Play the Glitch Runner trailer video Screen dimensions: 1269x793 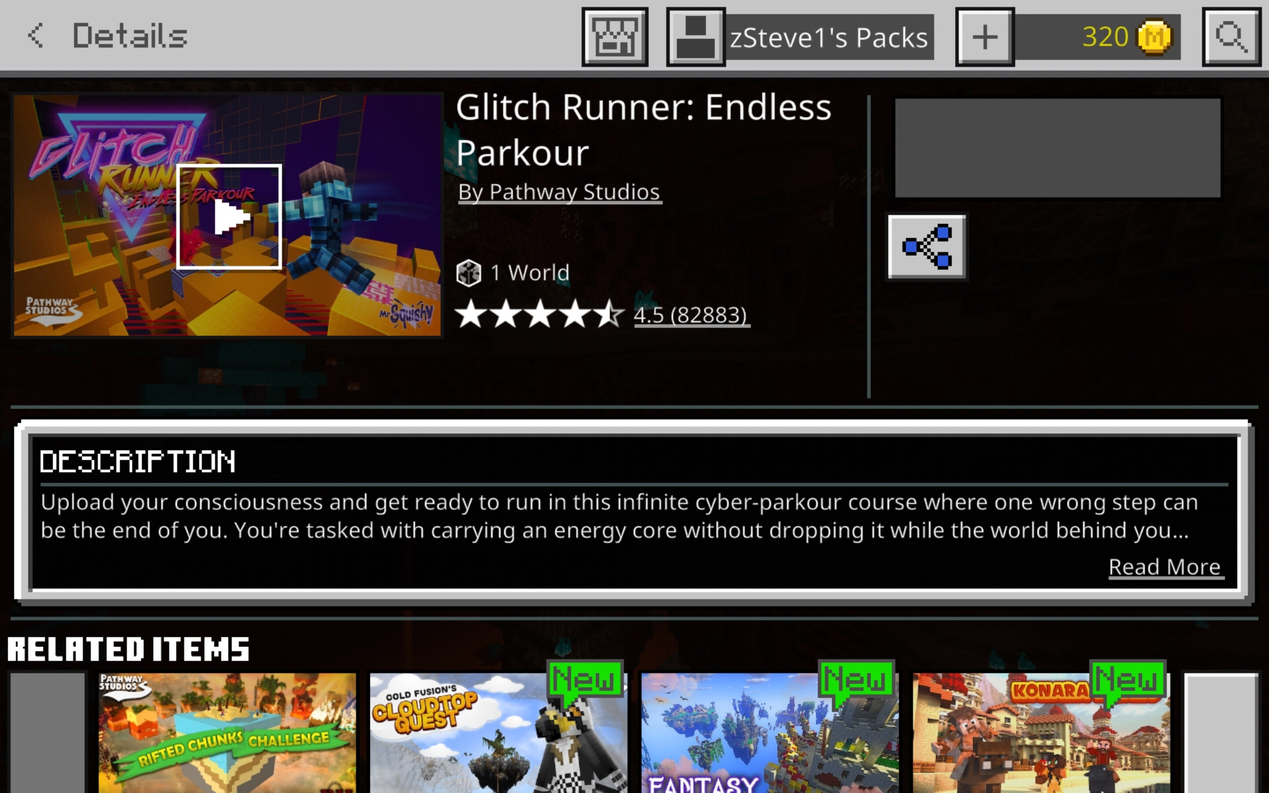pos(229,216)
